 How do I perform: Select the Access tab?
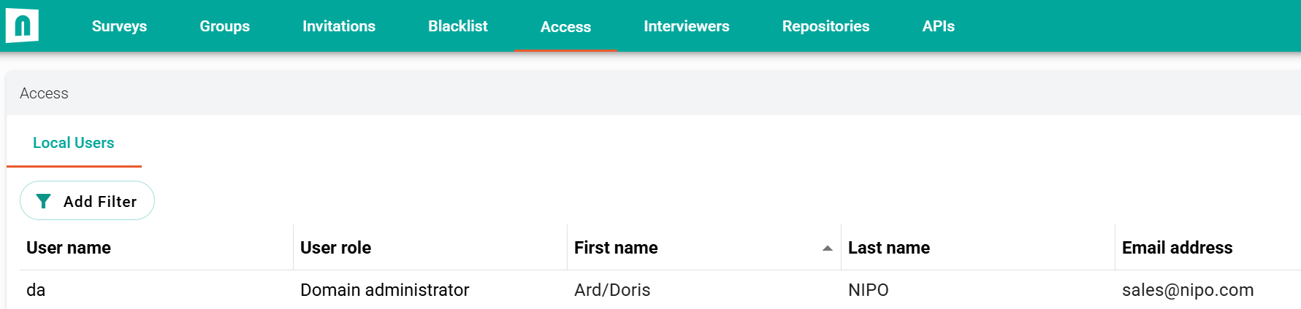tap(565, 26)
